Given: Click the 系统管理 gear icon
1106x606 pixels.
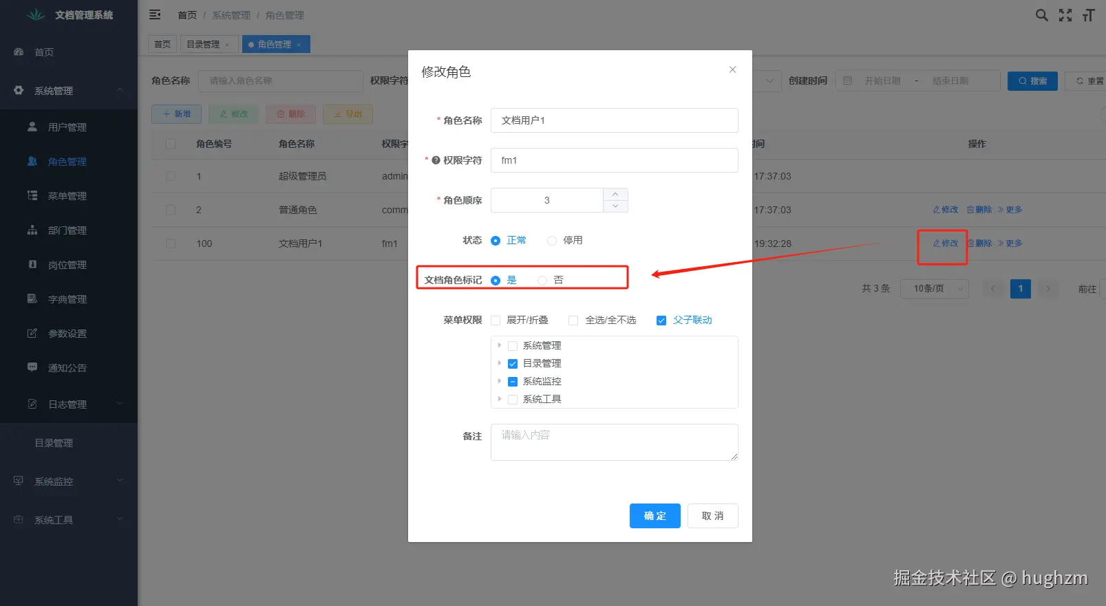Looking at the screenshot, I should [19, 90].
